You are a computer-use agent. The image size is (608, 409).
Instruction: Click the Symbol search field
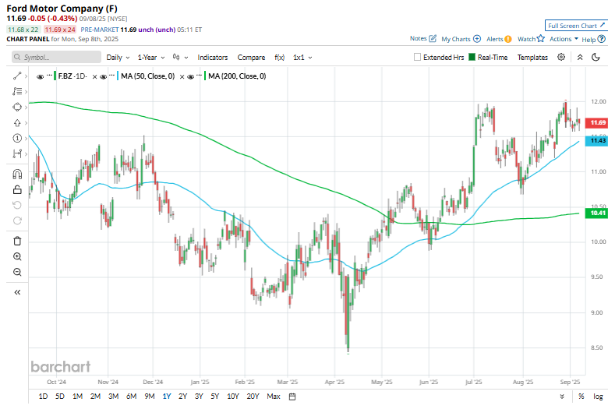click(x=56, y=57)
